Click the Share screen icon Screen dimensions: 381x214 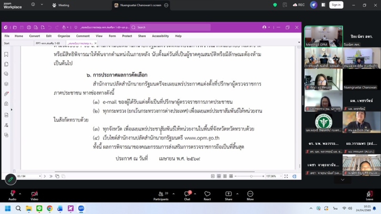point(229,195)
